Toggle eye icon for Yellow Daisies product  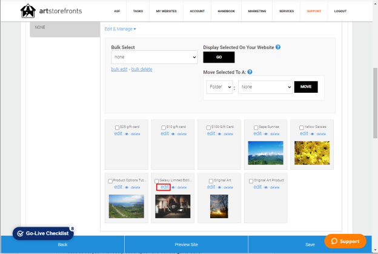click(x=312, y=134)
